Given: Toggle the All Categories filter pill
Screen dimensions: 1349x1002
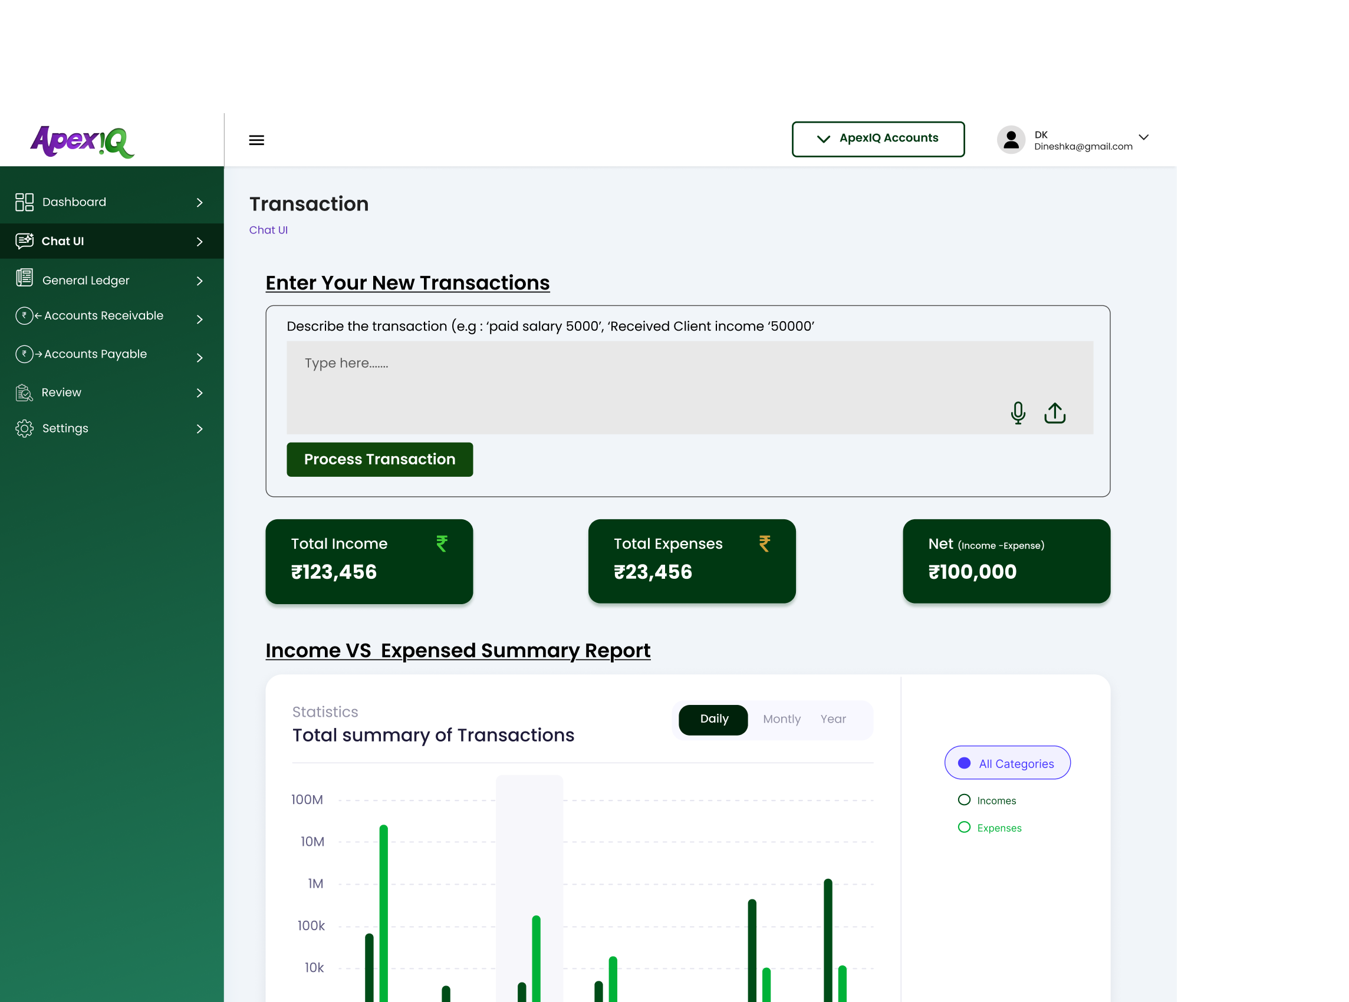Looking at the screenshot, I should click(x=1007, y=763).
